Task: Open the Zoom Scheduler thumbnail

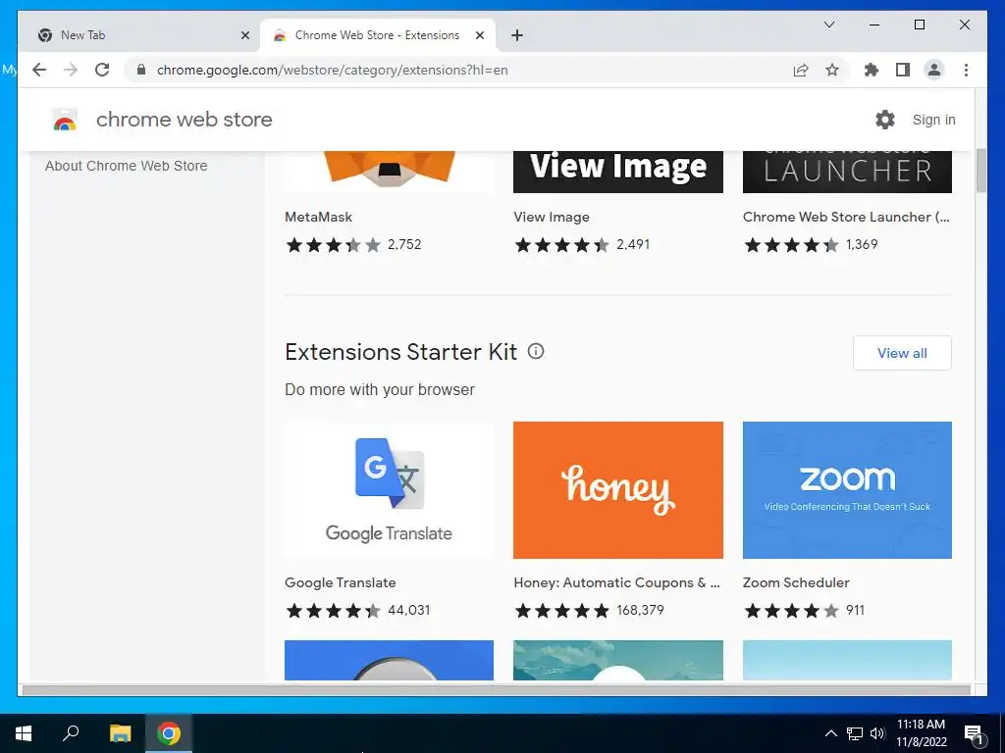Action: coord(847,490)
